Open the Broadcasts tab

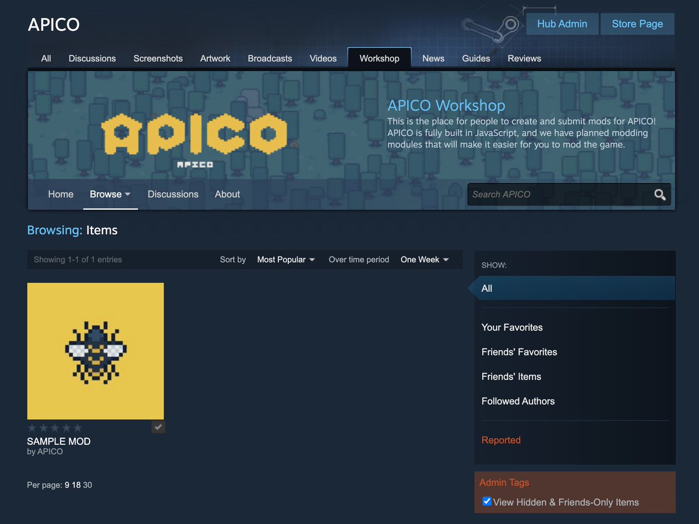(x=270, y=58)
